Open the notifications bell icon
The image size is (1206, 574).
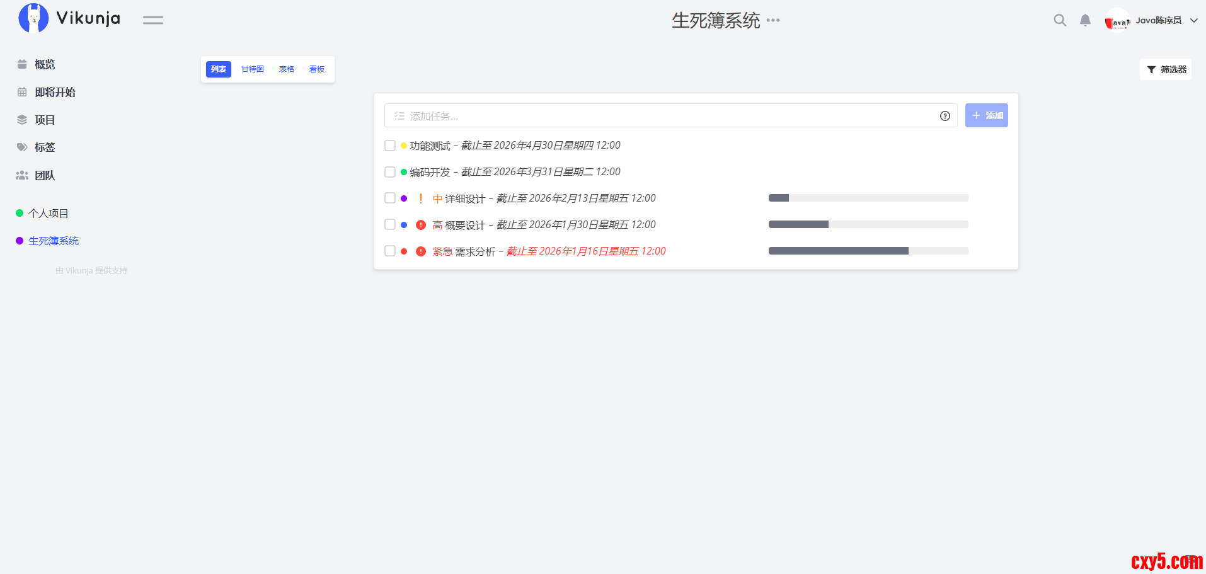[1085, 20]
